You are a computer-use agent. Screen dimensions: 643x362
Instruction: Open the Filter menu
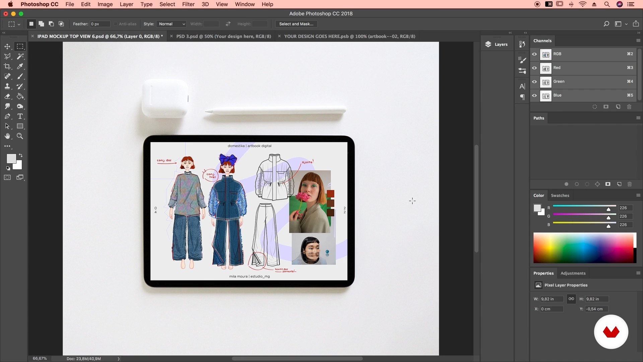tap(188, 4)
